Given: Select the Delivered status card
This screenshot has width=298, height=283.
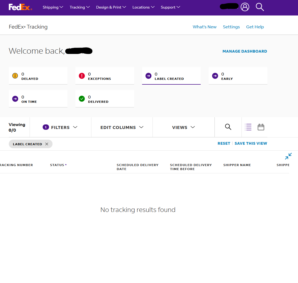Looking at the screenshot, I should coord(105,99).
